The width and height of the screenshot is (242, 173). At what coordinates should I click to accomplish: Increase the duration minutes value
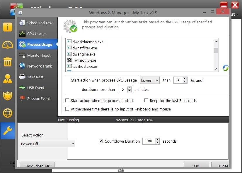(129, 88)
